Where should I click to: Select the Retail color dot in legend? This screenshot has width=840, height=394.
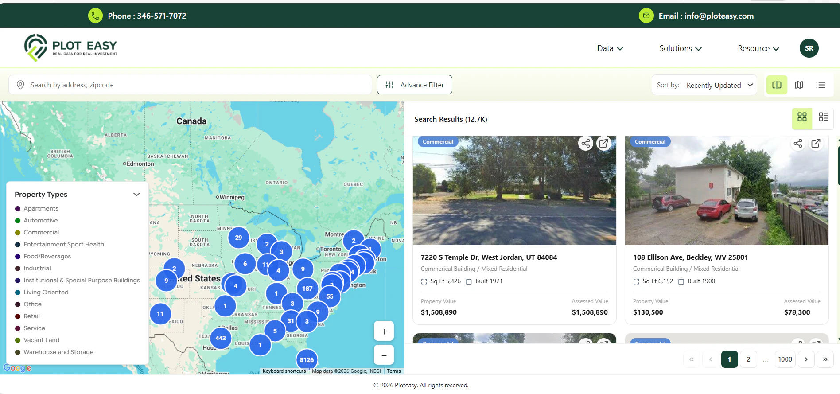point(18,316)
